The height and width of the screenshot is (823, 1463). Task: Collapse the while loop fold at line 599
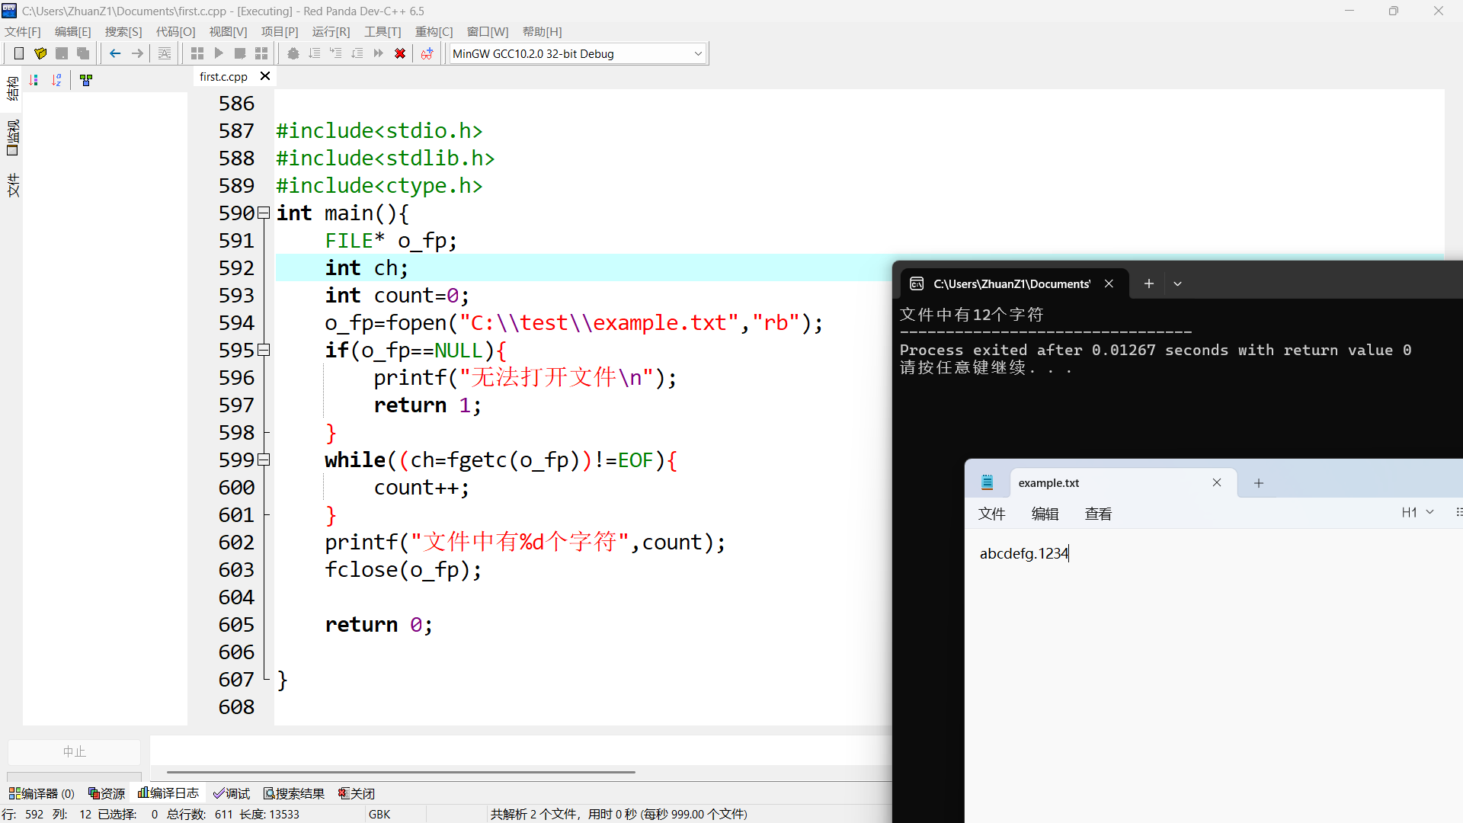[264, 460]
